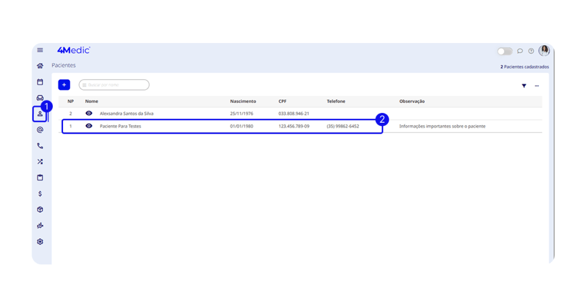Open the filter funnel dropdown
This screenshot has width=587, height=308.
[x=524, y=85]
